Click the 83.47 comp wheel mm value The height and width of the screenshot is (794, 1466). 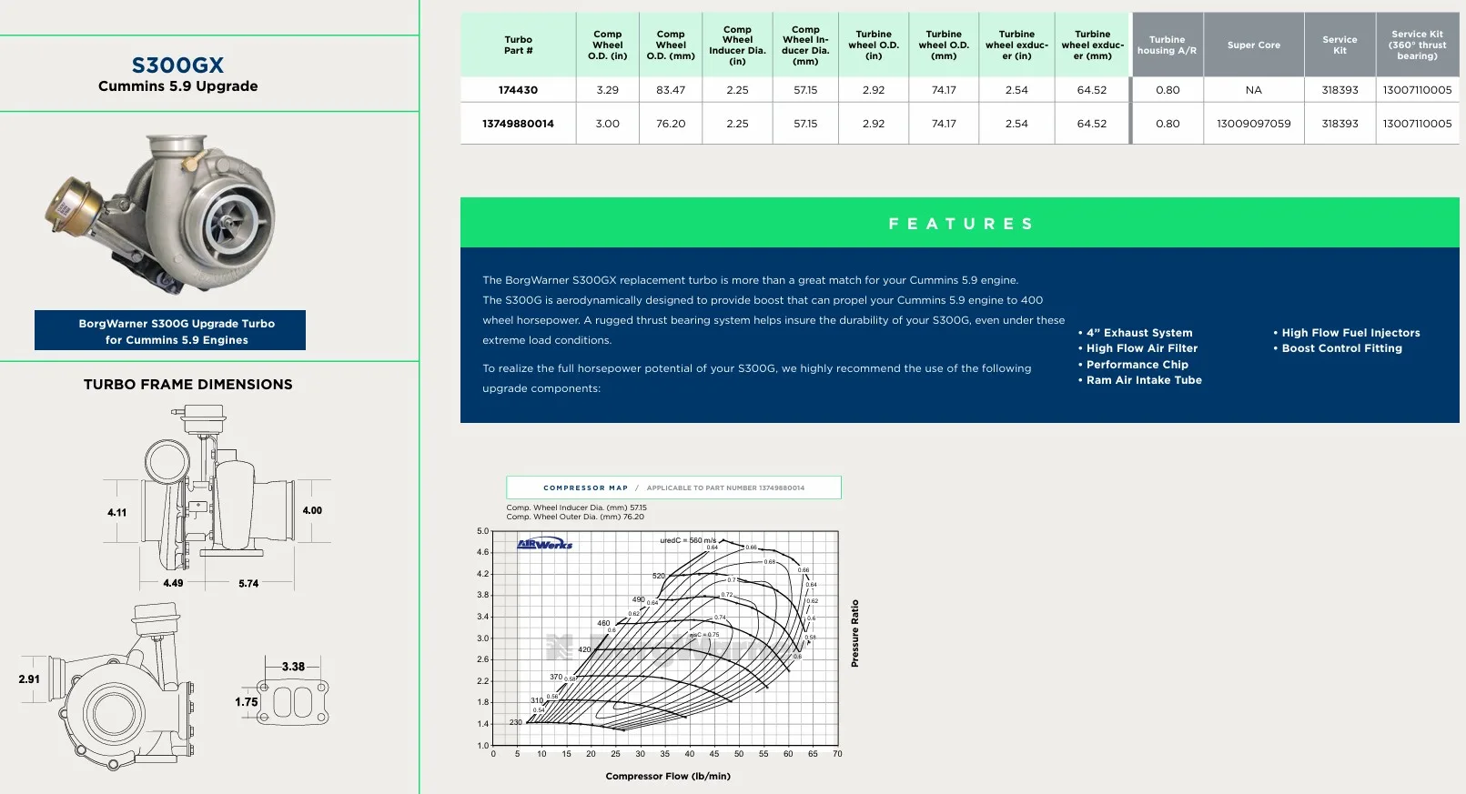[x=671, y=90]
